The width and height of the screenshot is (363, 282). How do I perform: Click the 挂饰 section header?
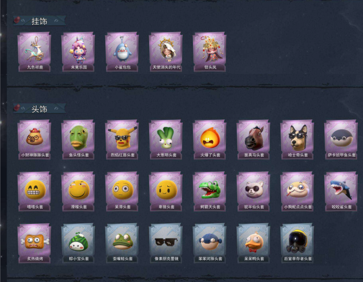click(39, 21)
